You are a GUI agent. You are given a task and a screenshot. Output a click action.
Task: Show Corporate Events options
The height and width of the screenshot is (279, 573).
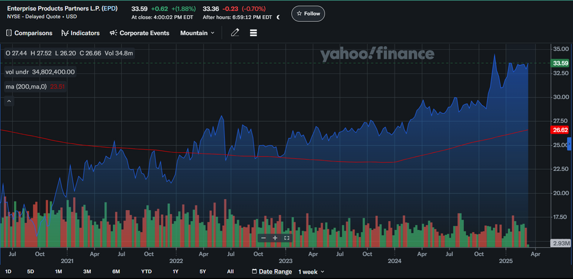coord(139,33)
